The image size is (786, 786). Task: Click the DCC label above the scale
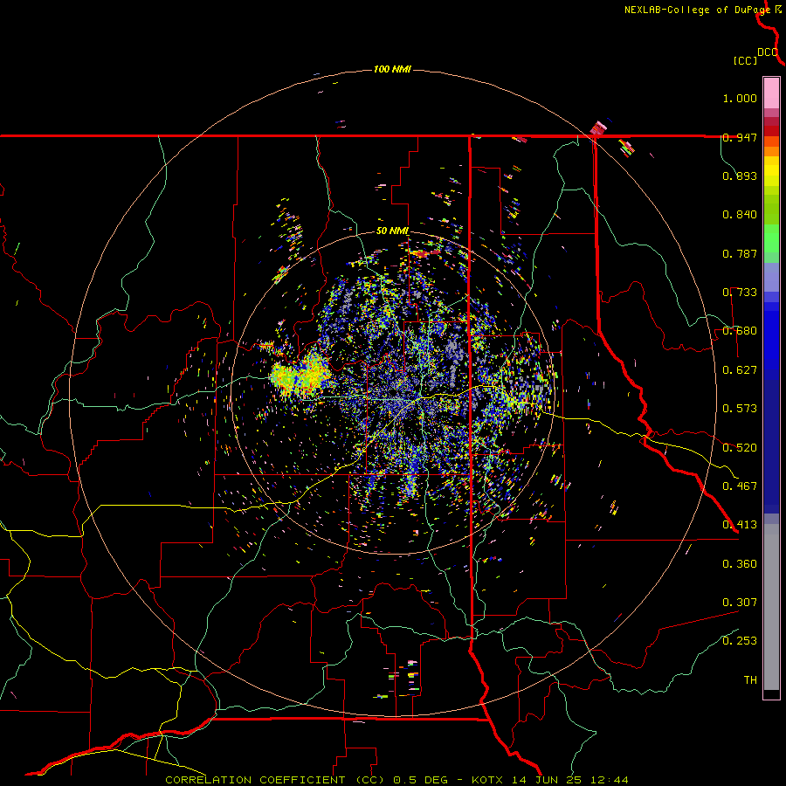[767, 52]
